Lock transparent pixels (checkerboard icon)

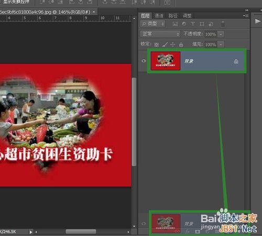(x=157, y=44)
